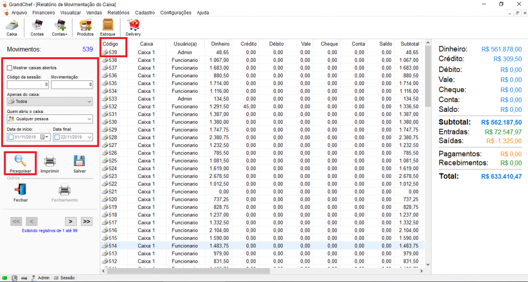Click the Fechar button
528x282 pixels.
(21, 192)
